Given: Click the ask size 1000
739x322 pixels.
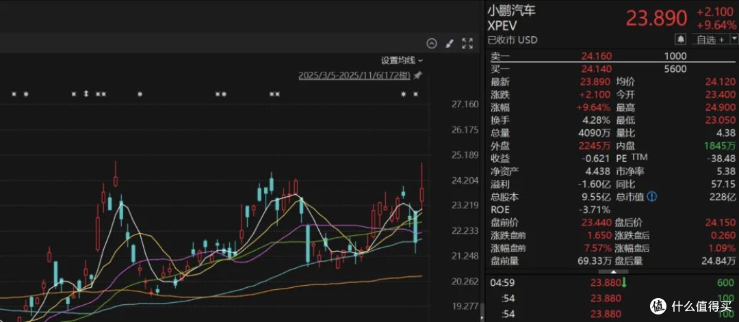Looking at the screenshot, I should 675,57.
